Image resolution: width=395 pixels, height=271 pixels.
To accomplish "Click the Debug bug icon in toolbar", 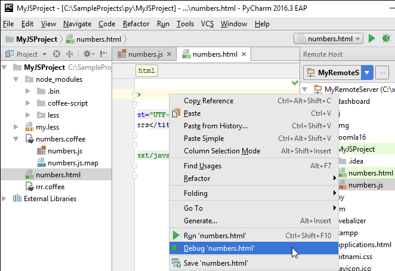I will [x=386, y=39].
